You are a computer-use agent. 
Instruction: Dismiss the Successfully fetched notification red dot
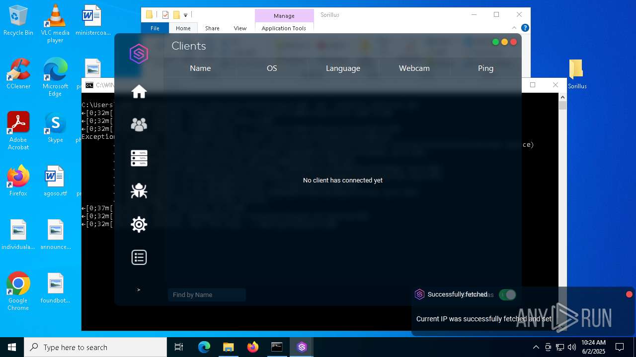(629, 295)
